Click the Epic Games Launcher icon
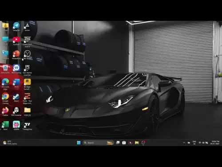Viewport: 222px width, 167px height. (27, 70)
